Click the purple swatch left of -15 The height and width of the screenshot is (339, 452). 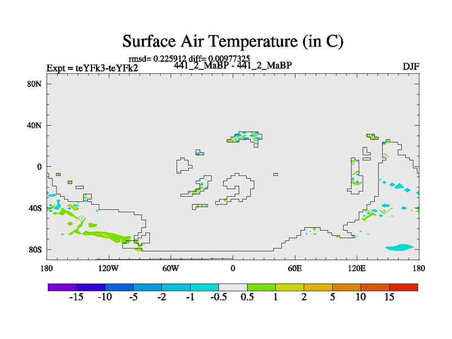coord(62,287)
